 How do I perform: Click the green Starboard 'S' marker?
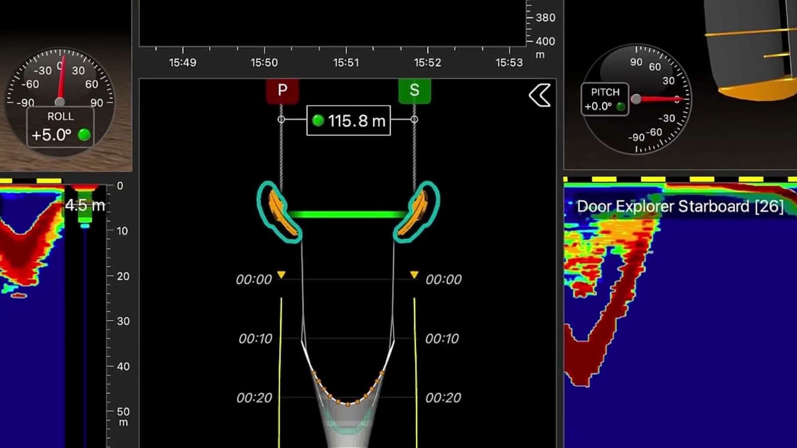point(414,91)
